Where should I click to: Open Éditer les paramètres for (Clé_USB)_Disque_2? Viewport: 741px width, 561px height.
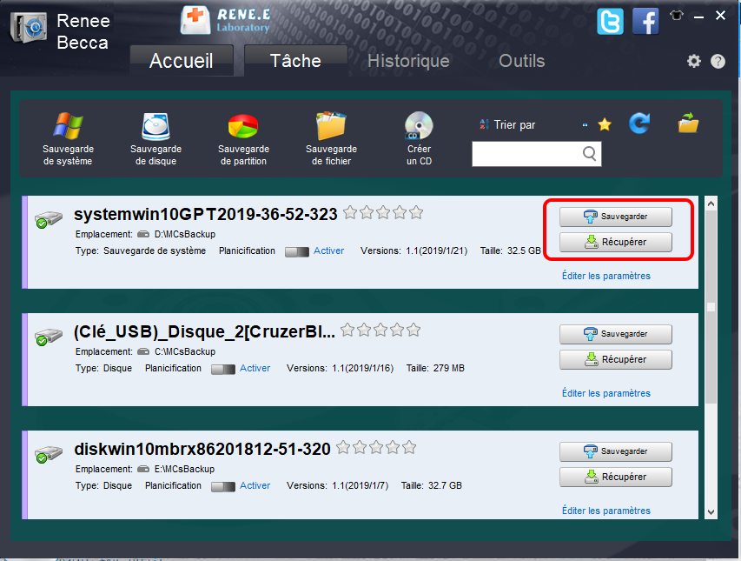(x=605, y=393)
